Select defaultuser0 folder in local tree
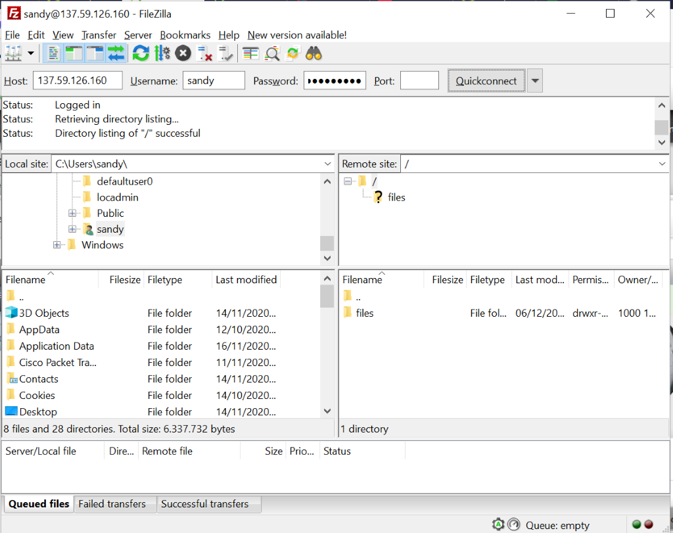Screen dimensions: 673x533 124,181
